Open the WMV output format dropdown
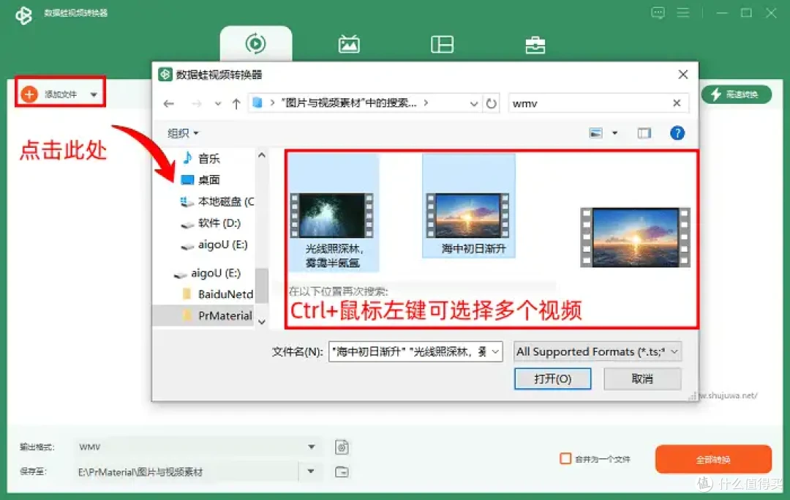The height and width of the screenshot is (500, 790). tap(197, 447)
